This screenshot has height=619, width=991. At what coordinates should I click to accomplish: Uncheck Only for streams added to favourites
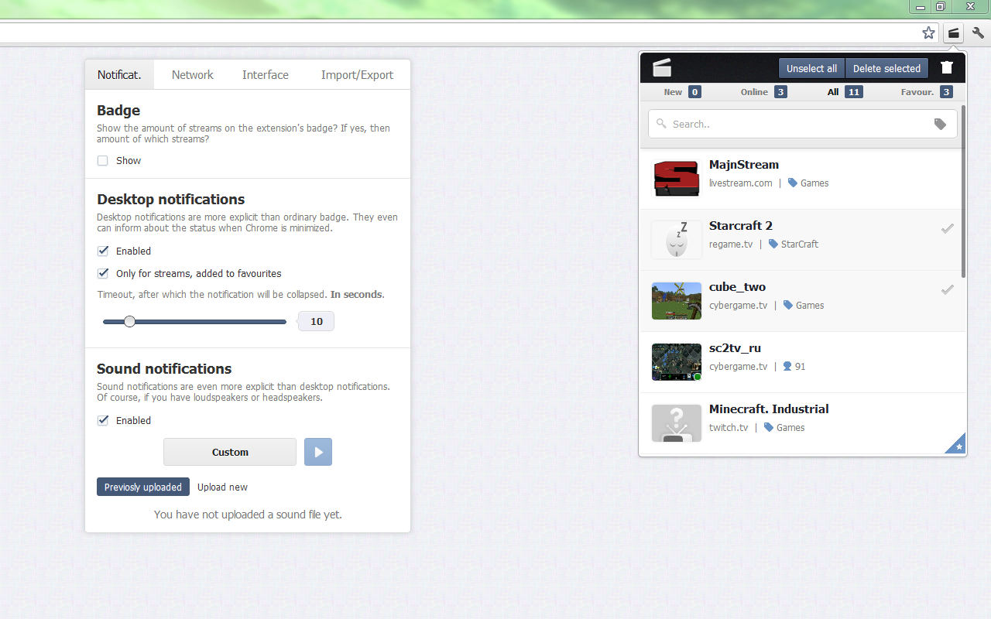[103, 273]
